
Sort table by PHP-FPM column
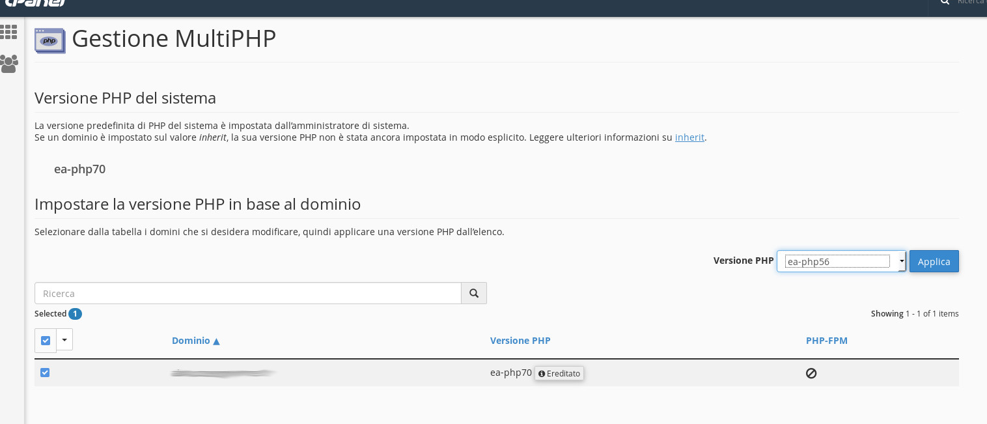(x=827, y=341)
